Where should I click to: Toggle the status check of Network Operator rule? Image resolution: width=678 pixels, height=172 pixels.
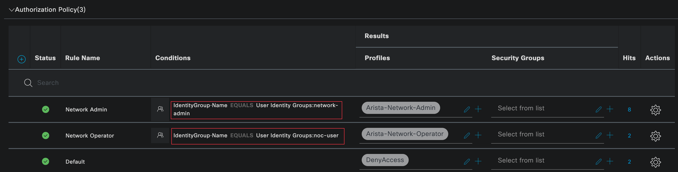pyautogui.click(x=45, y=136)
